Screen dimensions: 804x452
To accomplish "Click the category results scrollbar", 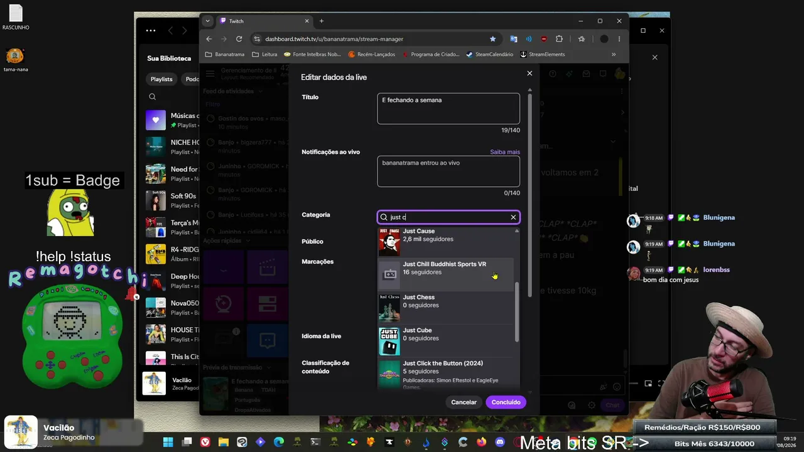I will [517, 312].
